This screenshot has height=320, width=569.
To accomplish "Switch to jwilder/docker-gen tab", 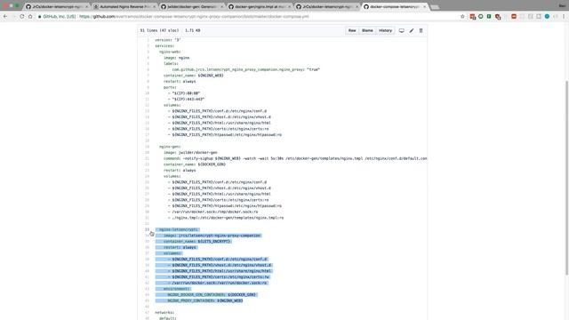I will click(192, 6).
